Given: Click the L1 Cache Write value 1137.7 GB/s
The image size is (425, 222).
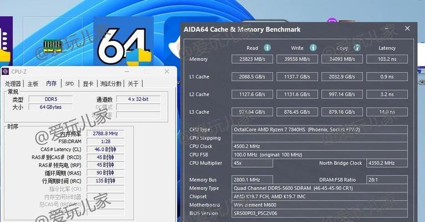Looking at the screenshot, I should [297, 77].
